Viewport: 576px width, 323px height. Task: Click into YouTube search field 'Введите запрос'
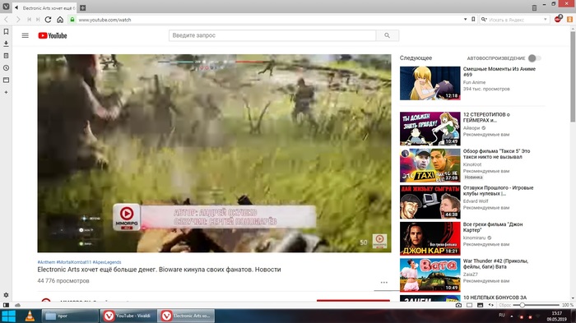click(272, 35)
